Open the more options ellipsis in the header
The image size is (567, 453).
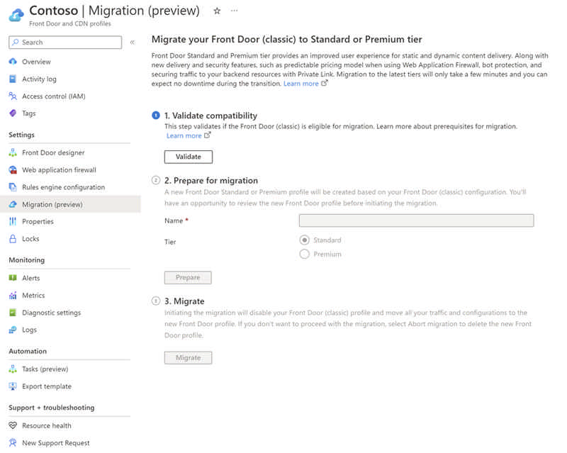(x=235, y=11)
